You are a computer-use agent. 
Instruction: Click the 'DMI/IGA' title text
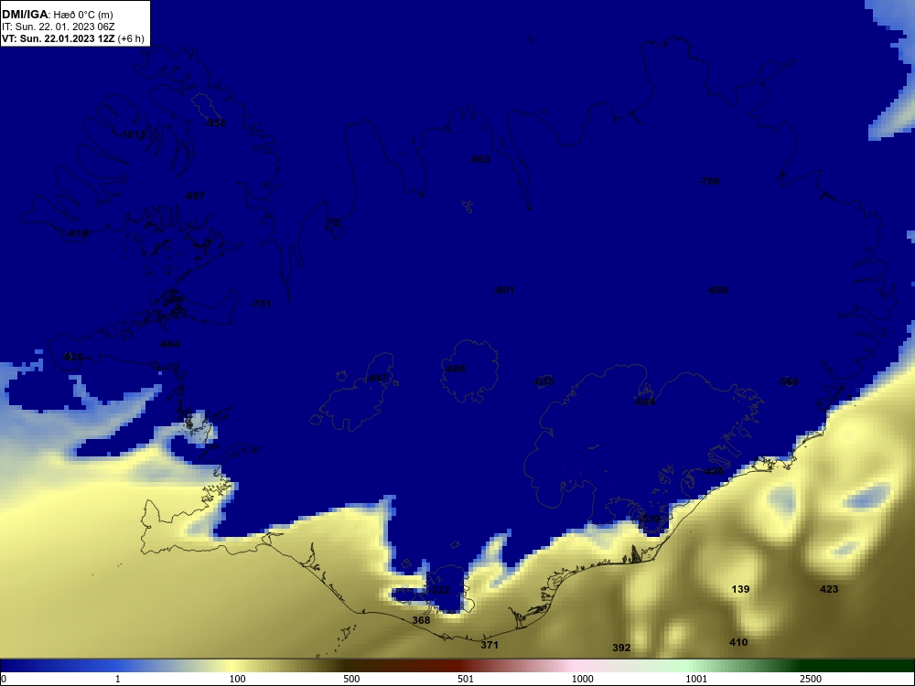25,15
